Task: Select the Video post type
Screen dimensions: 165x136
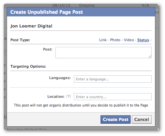Action: pos(129,40)
